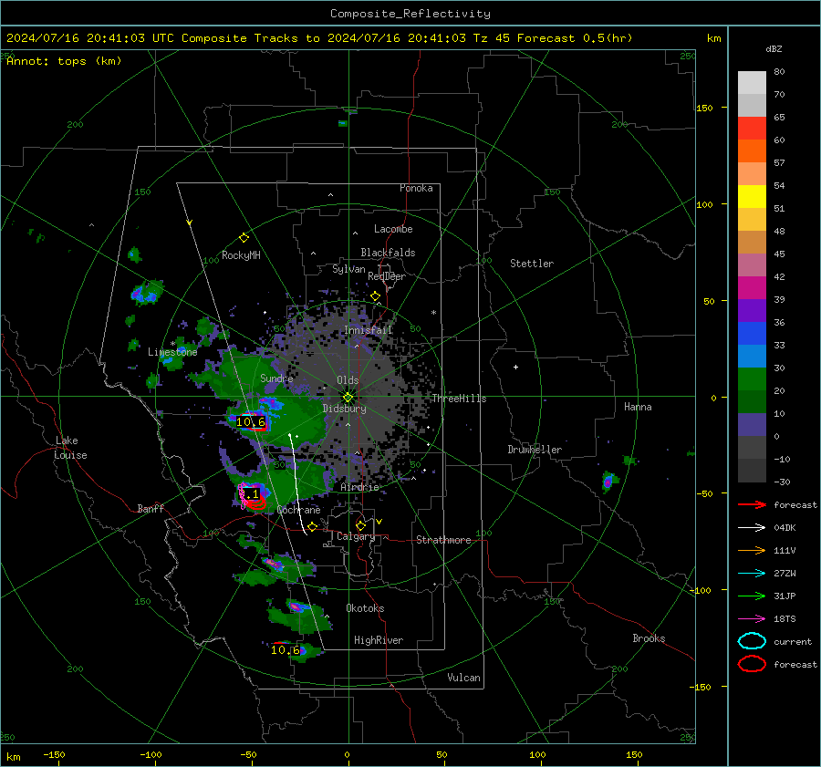
Task: Click the Calgary city label
Action: (x=356, y=536)
